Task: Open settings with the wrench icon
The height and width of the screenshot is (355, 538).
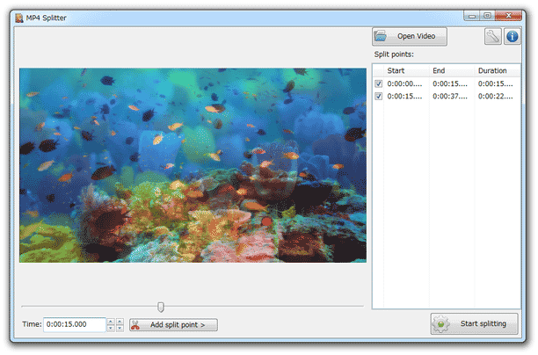Action: (492, 36)
